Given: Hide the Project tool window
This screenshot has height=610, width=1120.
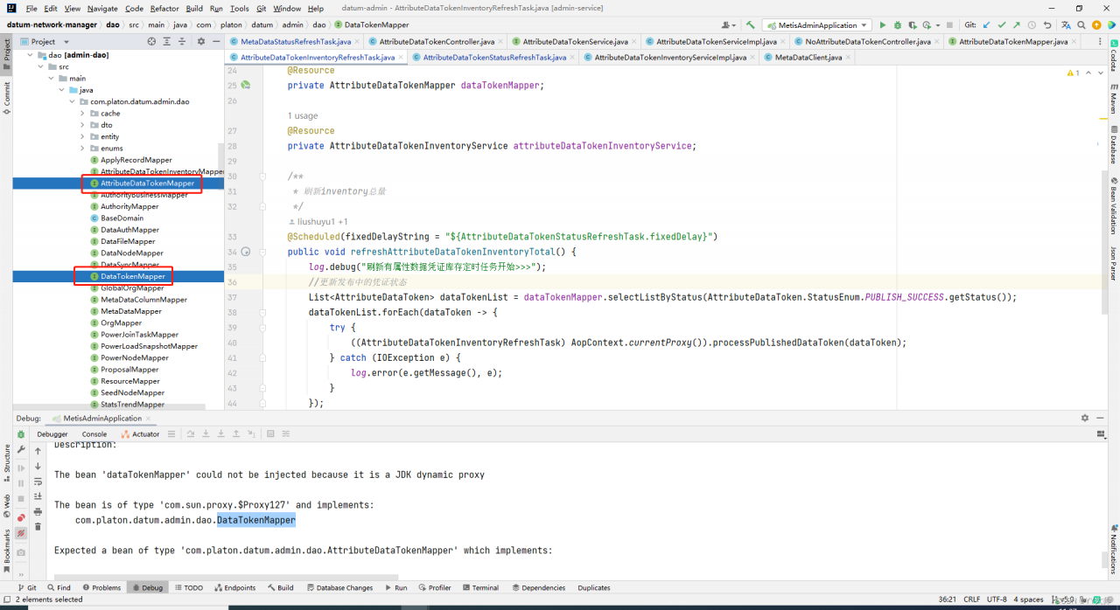Looking at the screenshot, I should click(x=215, y=41).
